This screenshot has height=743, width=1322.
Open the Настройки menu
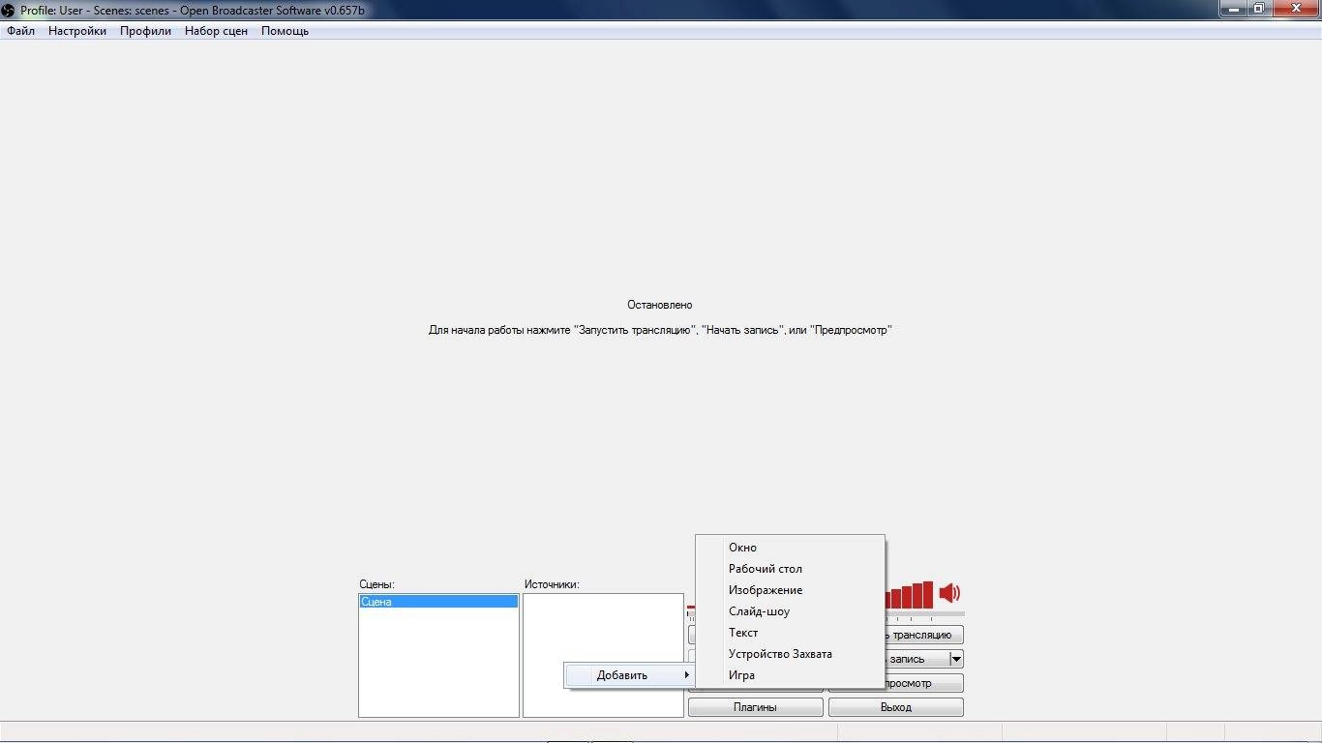tap(77, 31)
